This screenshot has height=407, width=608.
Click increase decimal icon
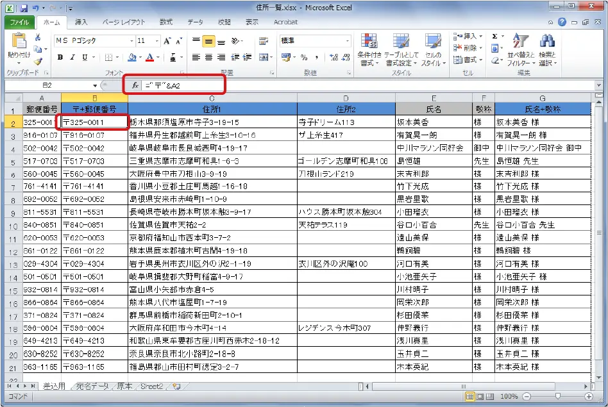click(333, 58)
